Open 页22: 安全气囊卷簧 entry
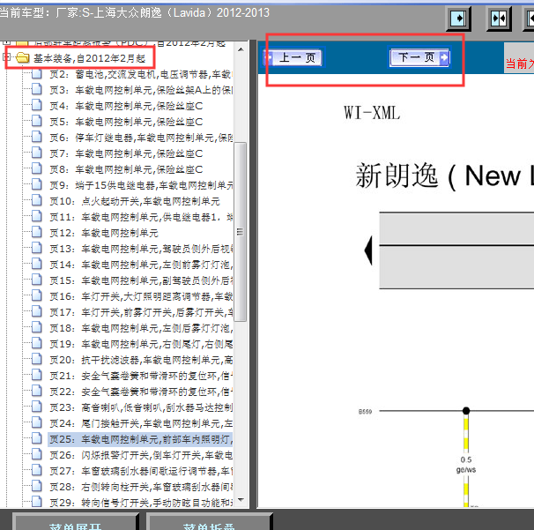Viewport: 534px width, 530px height. tap(141, 392)
